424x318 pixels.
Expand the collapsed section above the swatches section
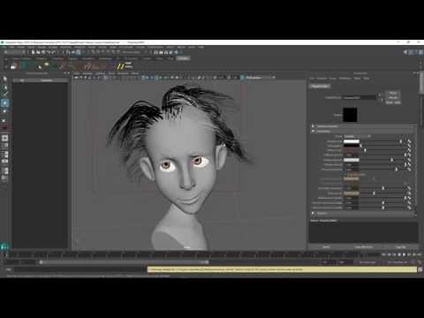[313, 126]
